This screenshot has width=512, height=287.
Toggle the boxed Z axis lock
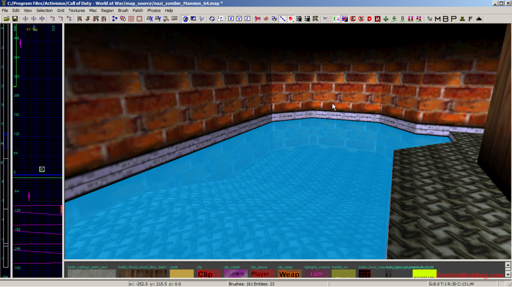tap(247, 19)
